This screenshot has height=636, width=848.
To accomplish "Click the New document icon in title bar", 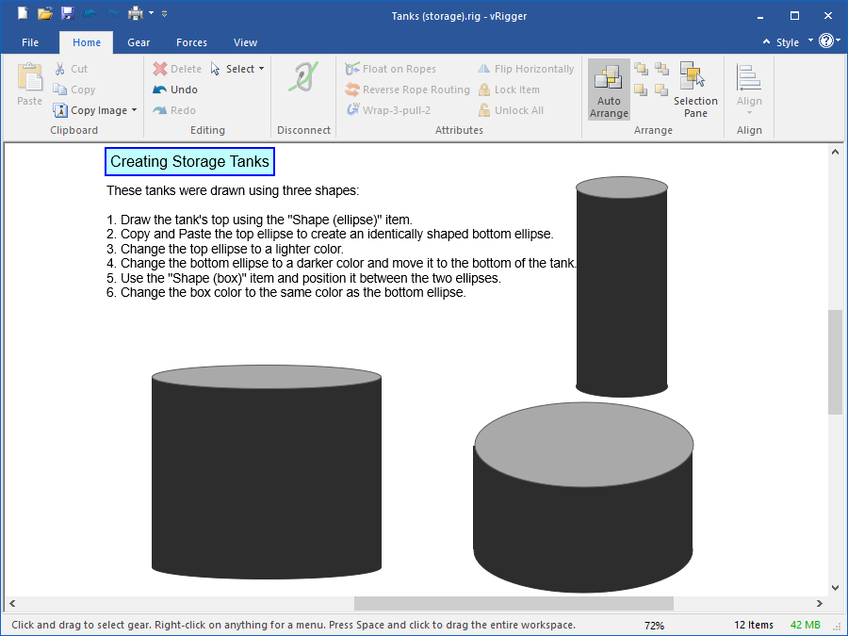I will 23,14.
